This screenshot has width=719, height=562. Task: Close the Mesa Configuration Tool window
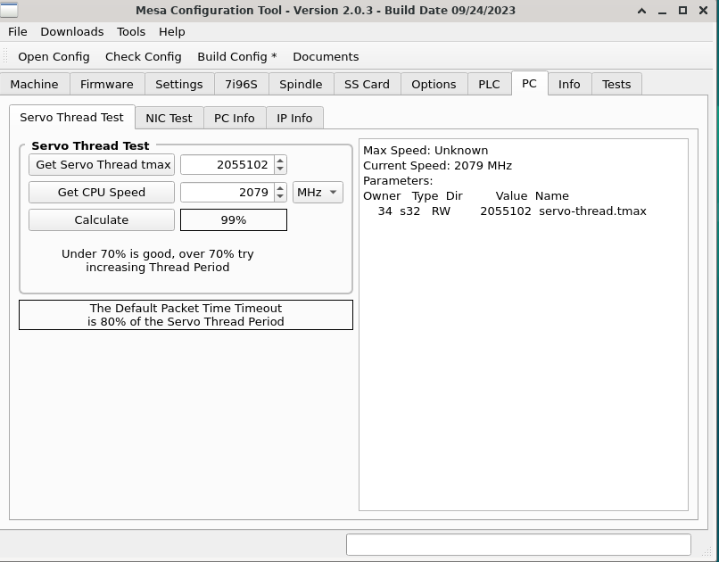click(704, 11)
